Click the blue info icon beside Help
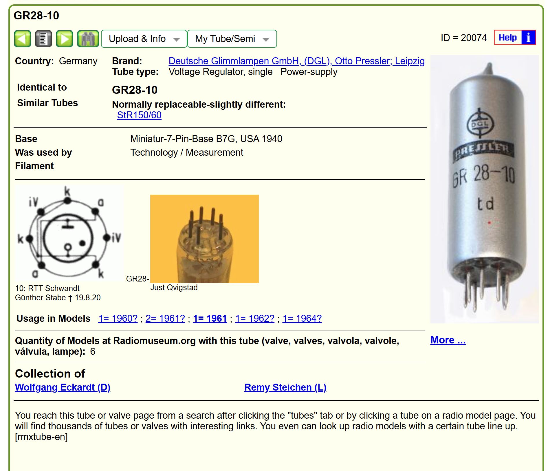This screenshot has height=471, width=550. [x=528, y=38]
